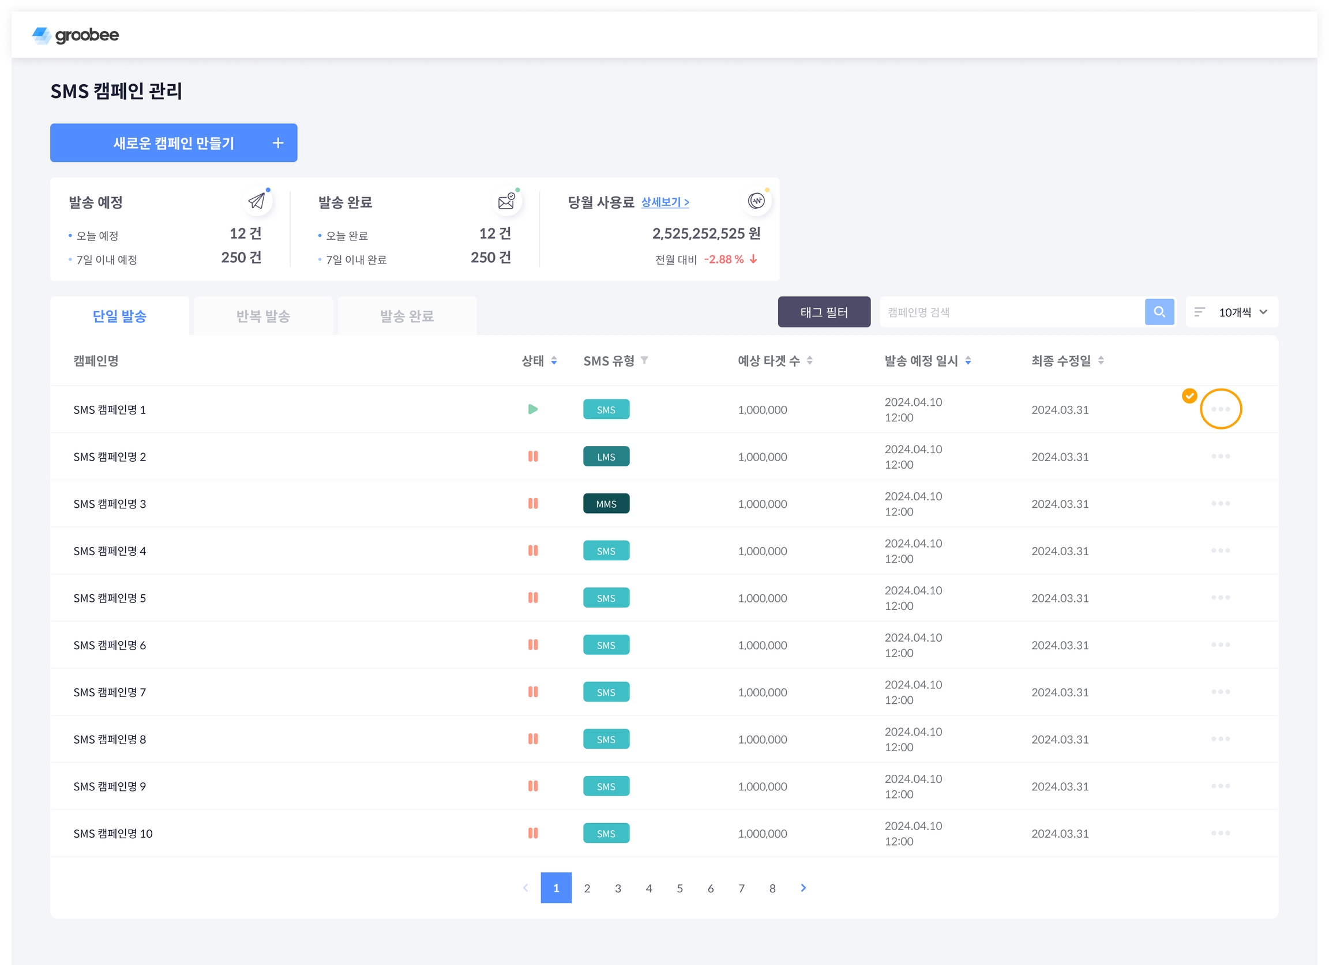Image resolution: width=1329 pixels, height=965 pixels.
Task: Open three-dot menu for SMS 캠페인명 1
Action: pos(1220,409)
